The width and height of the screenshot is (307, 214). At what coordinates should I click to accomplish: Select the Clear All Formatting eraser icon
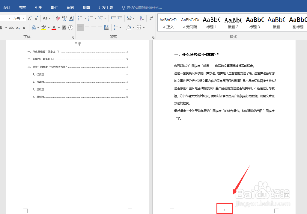point(58,18)
